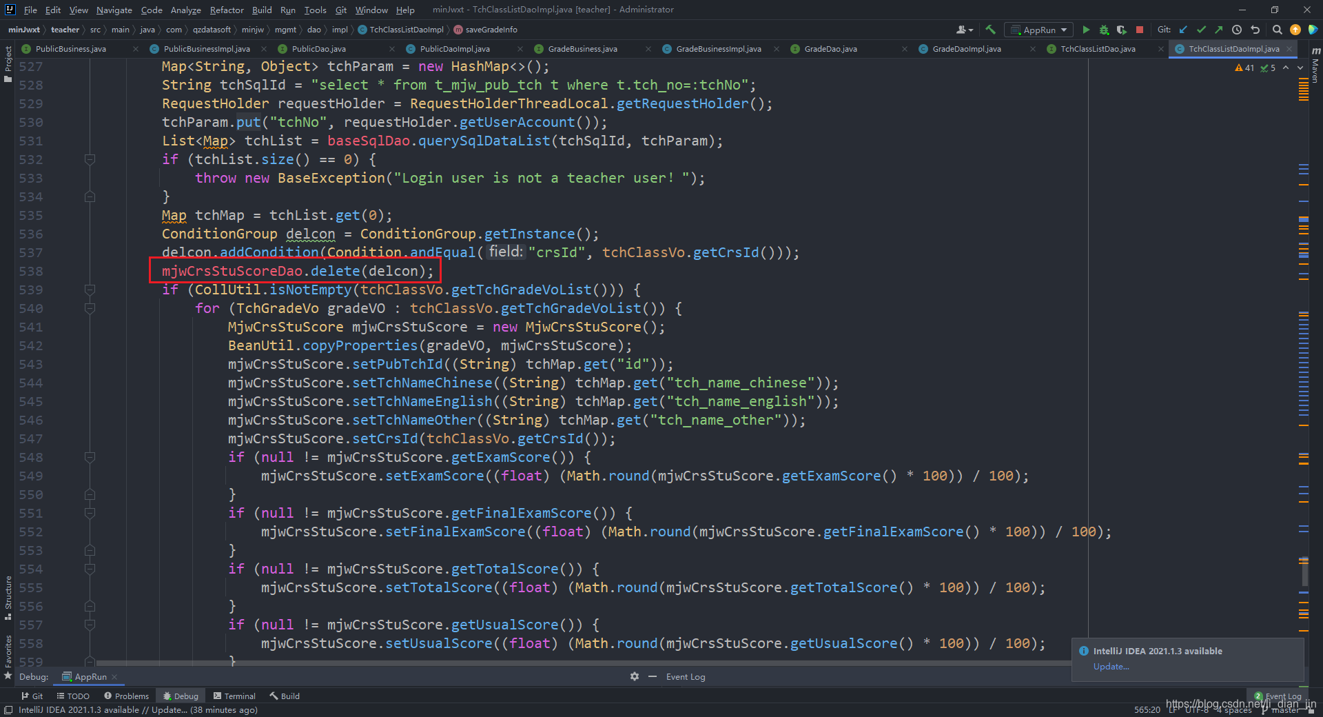This screenshot has height=717, width=1323.
Task: Open the Structure tool window sidebar
Action: click(8, 598)
